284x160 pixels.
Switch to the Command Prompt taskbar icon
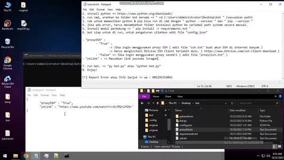tap(67, 156)
